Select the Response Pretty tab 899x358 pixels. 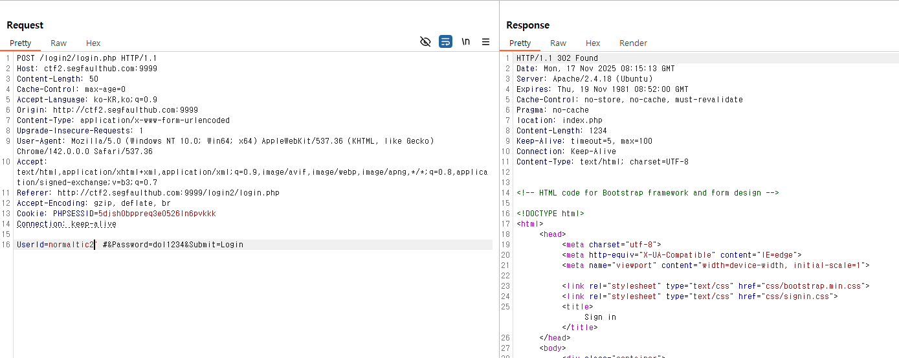coord(520,43)
